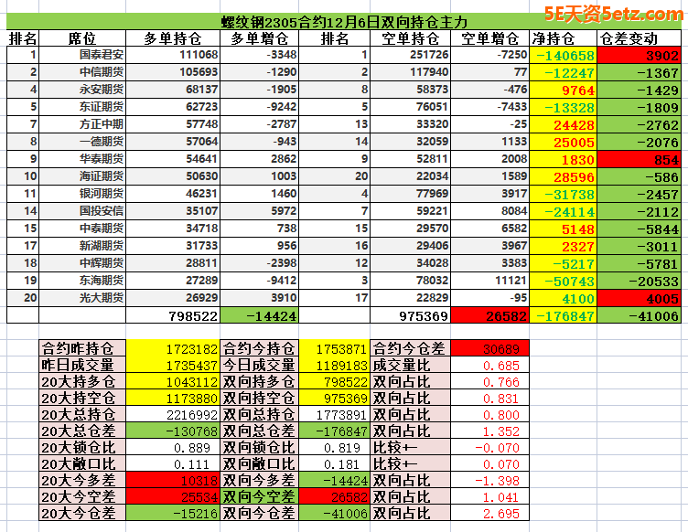Click the 双向总持仓 value 1773891
This screenshot has width=688, height=532.
(x=334, y=414)
